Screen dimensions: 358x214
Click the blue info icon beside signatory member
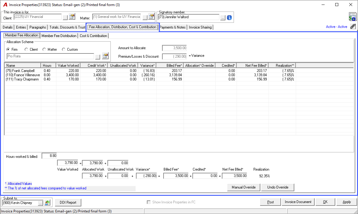coord(229,17)
